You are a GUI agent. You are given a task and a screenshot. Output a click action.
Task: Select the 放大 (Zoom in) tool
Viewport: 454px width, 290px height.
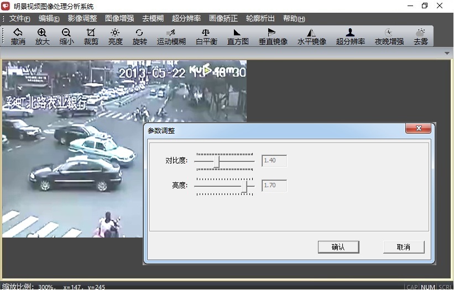[42, 36]
